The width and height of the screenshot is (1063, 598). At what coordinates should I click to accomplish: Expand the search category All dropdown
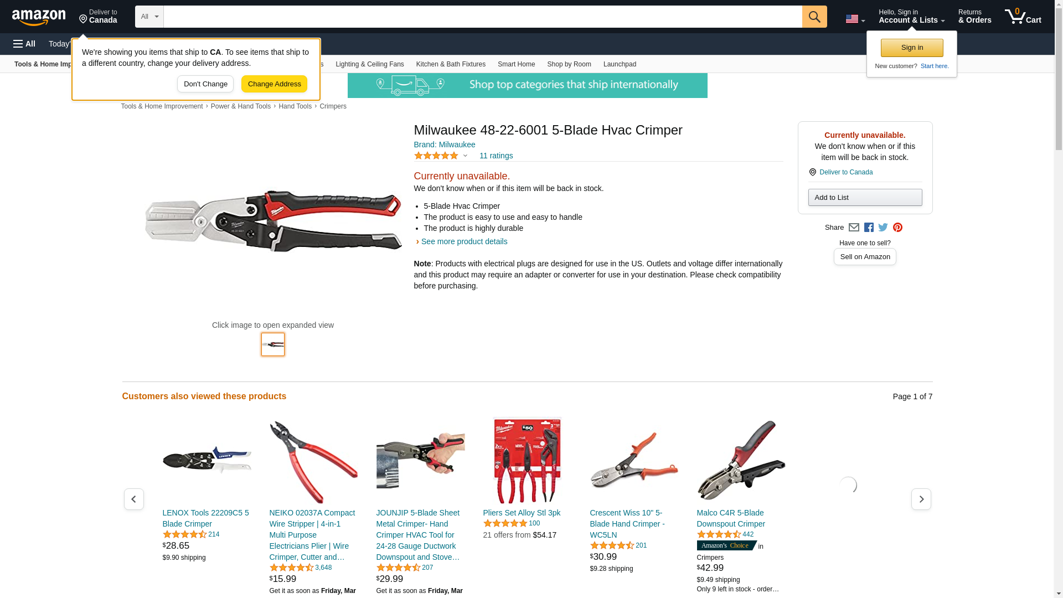149,17
